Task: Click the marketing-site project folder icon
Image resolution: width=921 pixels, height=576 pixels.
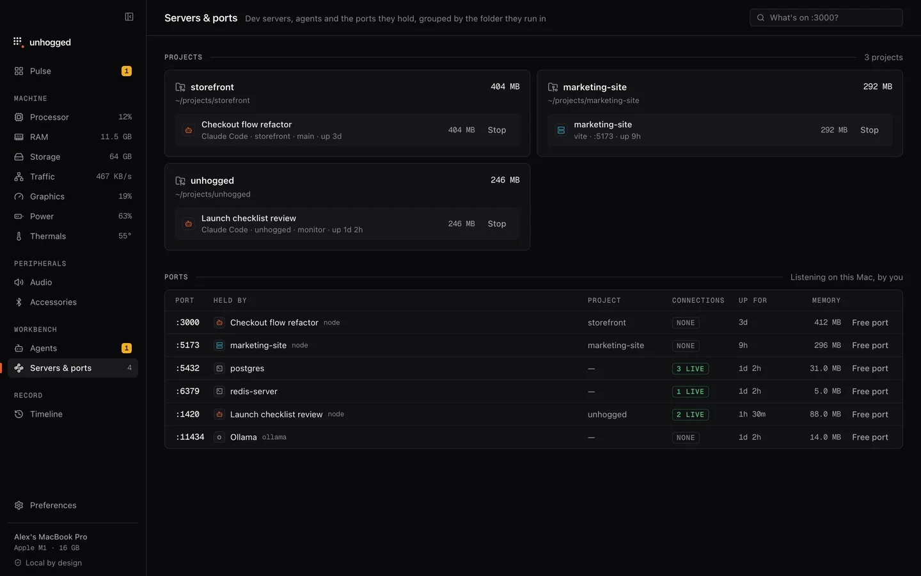Action: (553, 87)
